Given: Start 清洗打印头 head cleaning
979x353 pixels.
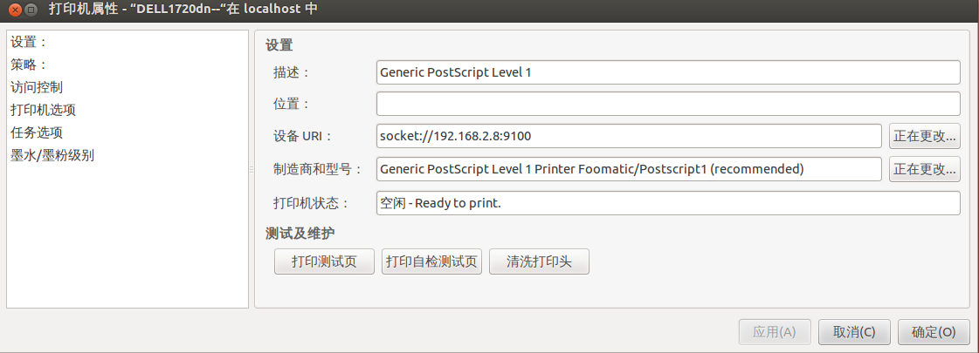Looking at the screenshot, I should coord(539,261).
